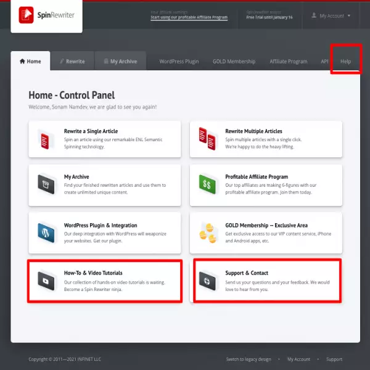Click the double red documents icon for Multiple Articles

click(x=207, y=139)
